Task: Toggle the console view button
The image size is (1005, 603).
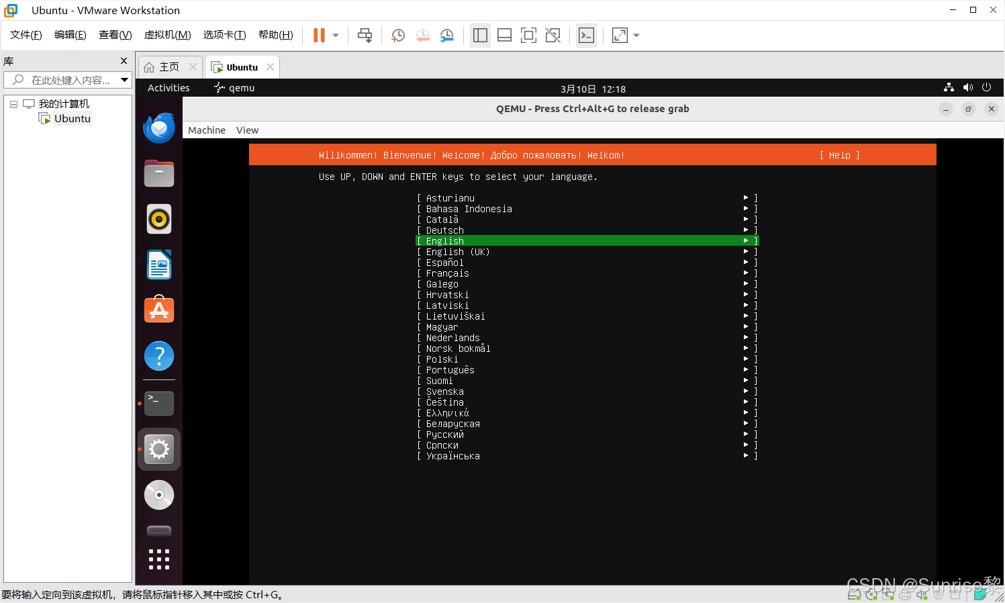Action: pos(586,36)
